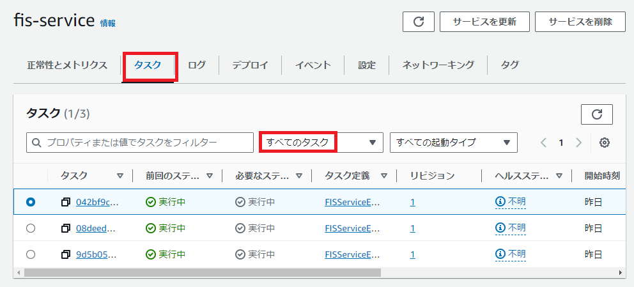Open revision 1 link in 08deed row

[x=412, y=228]
